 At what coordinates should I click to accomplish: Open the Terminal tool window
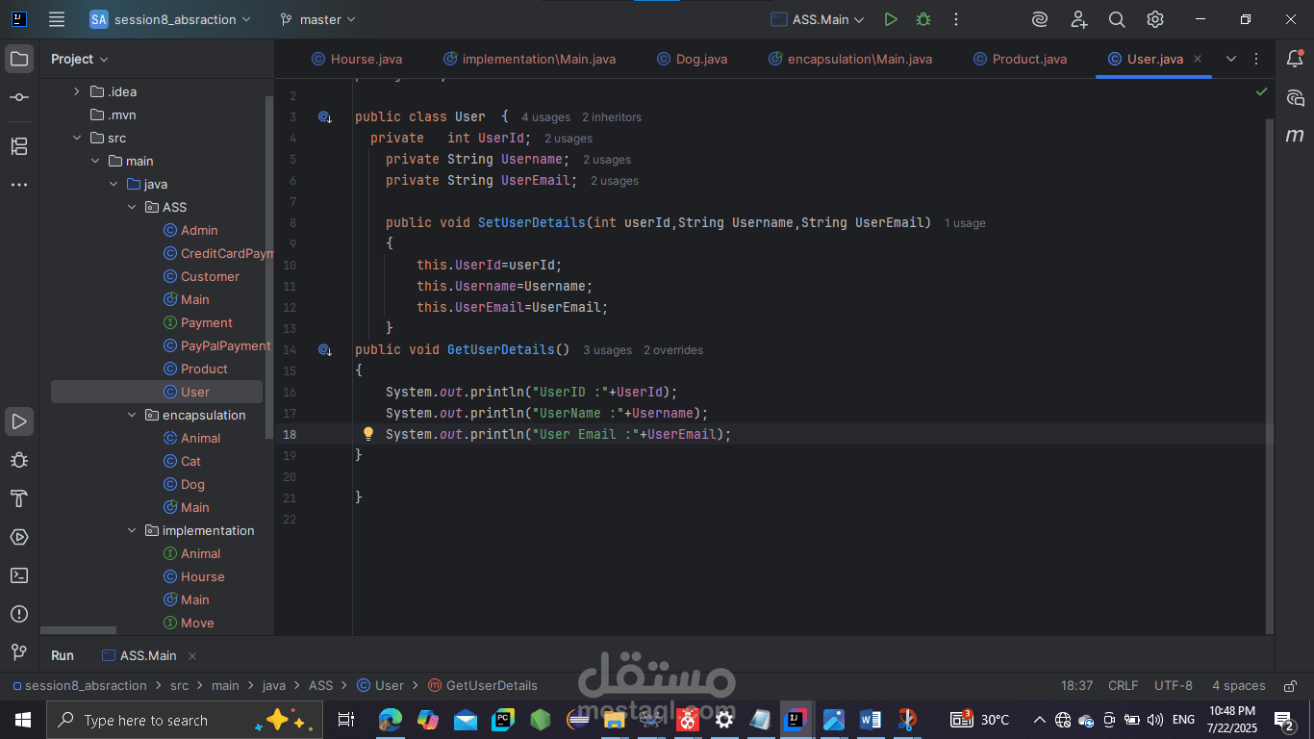[19, 575]
